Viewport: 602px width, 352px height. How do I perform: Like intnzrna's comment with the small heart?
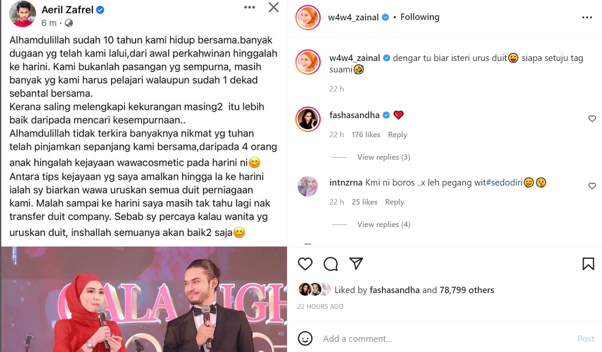click(x=592, y=186)
